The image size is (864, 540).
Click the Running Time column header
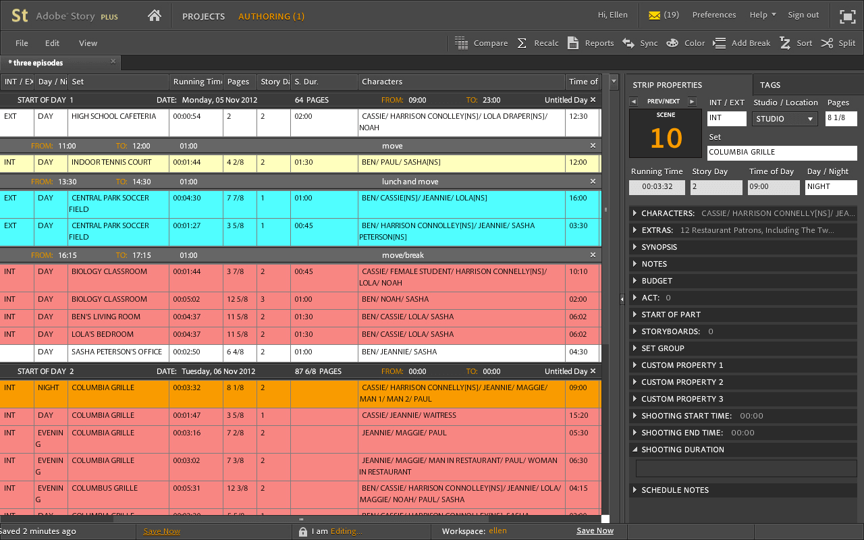point(196,82)
